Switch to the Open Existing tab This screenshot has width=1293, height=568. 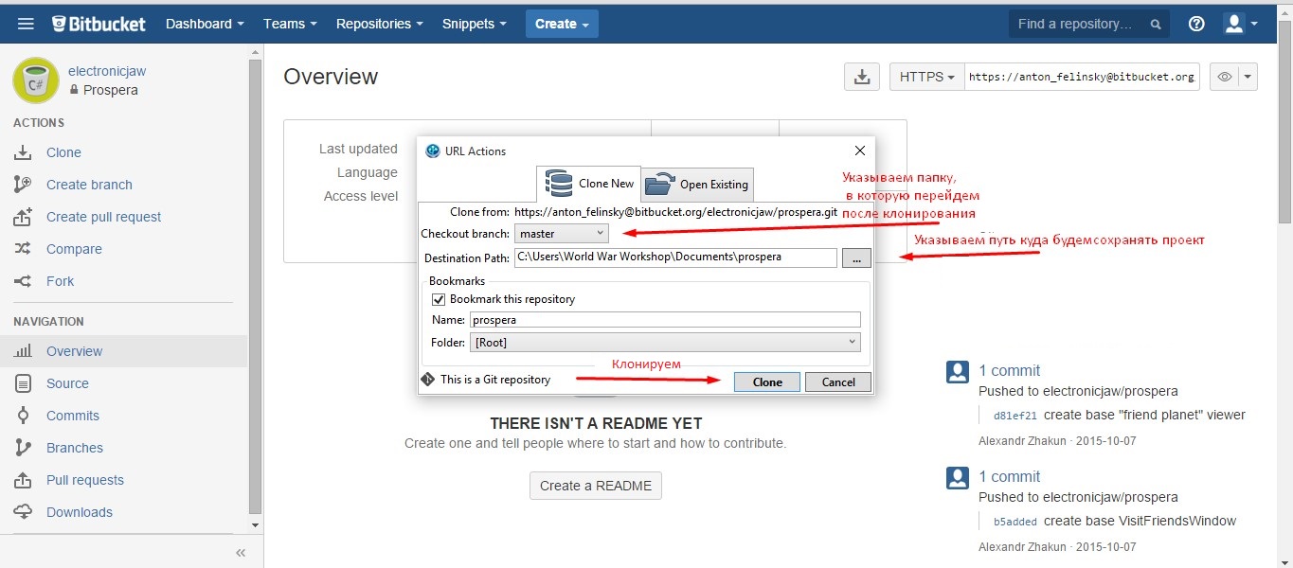pos(698,184)
